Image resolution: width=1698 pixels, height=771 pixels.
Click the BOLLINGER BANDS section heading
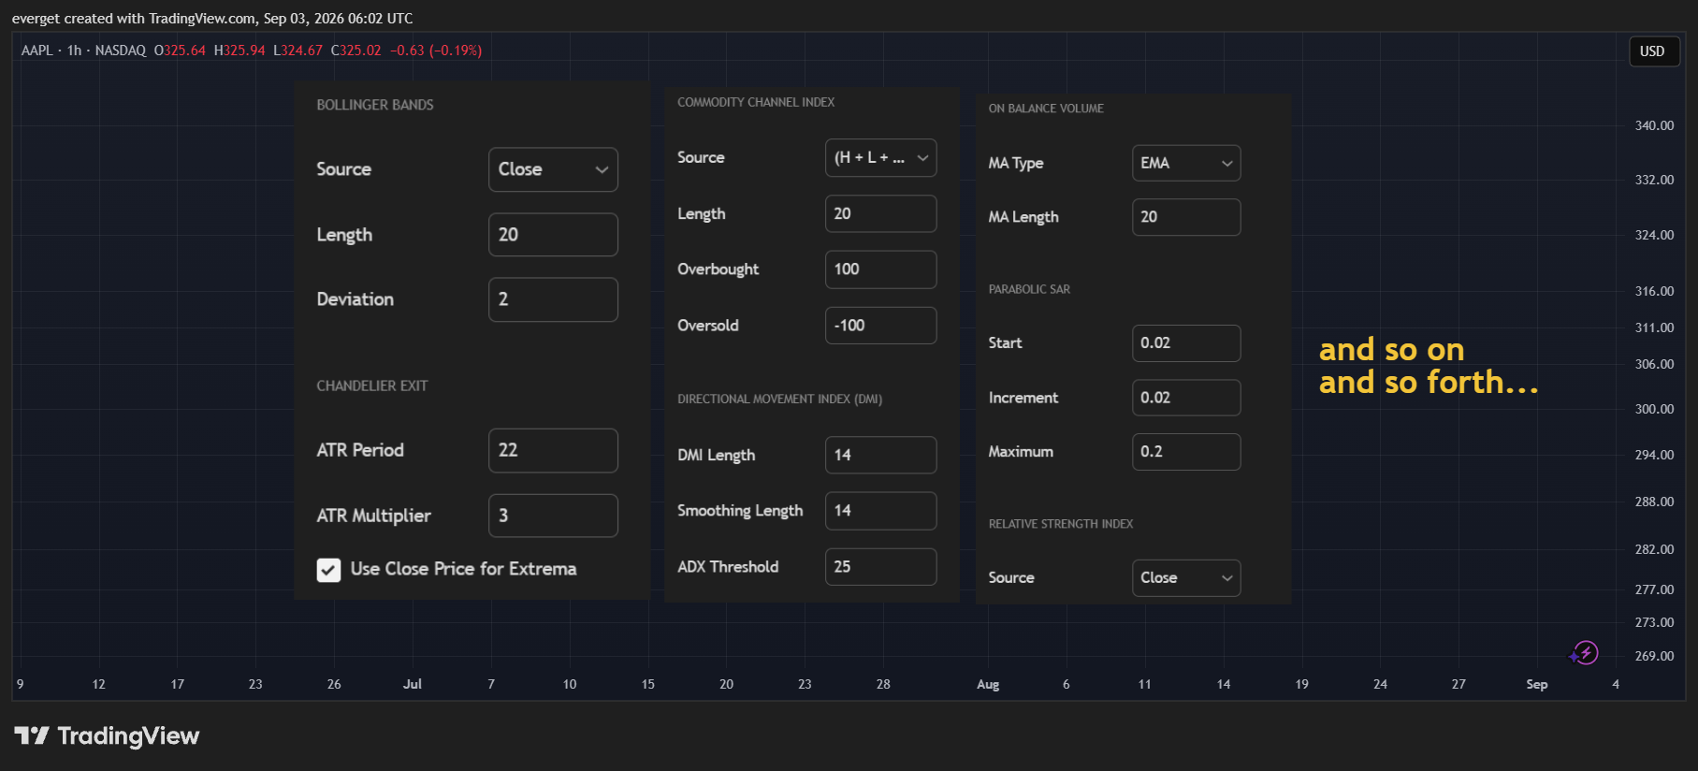(375, 105)
